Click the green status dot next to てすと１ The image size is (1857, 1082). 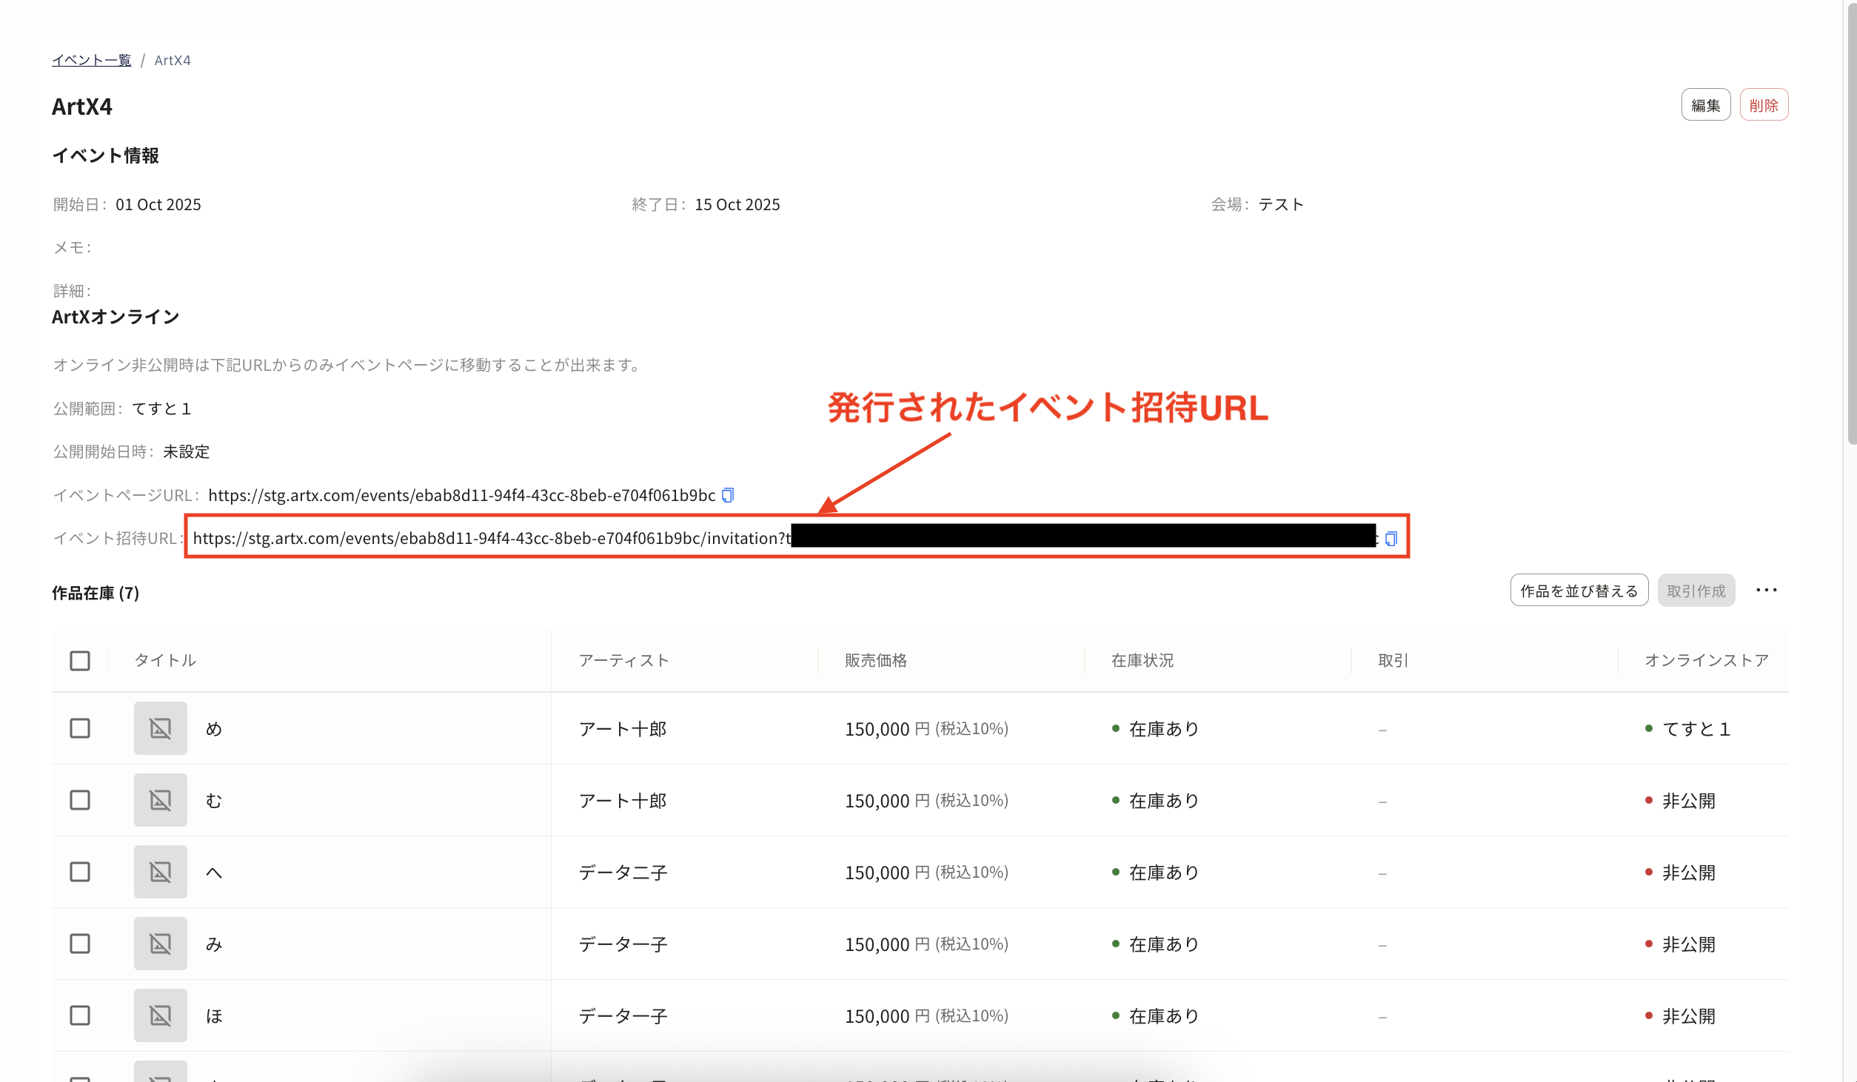click(x=1647, y=728)
